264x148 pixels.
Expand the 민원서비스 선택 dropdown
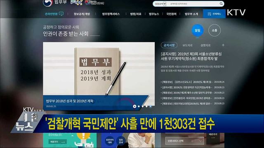pyautogui.click(x=185, y=141)
